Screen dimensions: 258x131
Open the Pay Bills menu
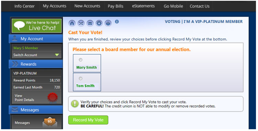[x=116, y=6]
